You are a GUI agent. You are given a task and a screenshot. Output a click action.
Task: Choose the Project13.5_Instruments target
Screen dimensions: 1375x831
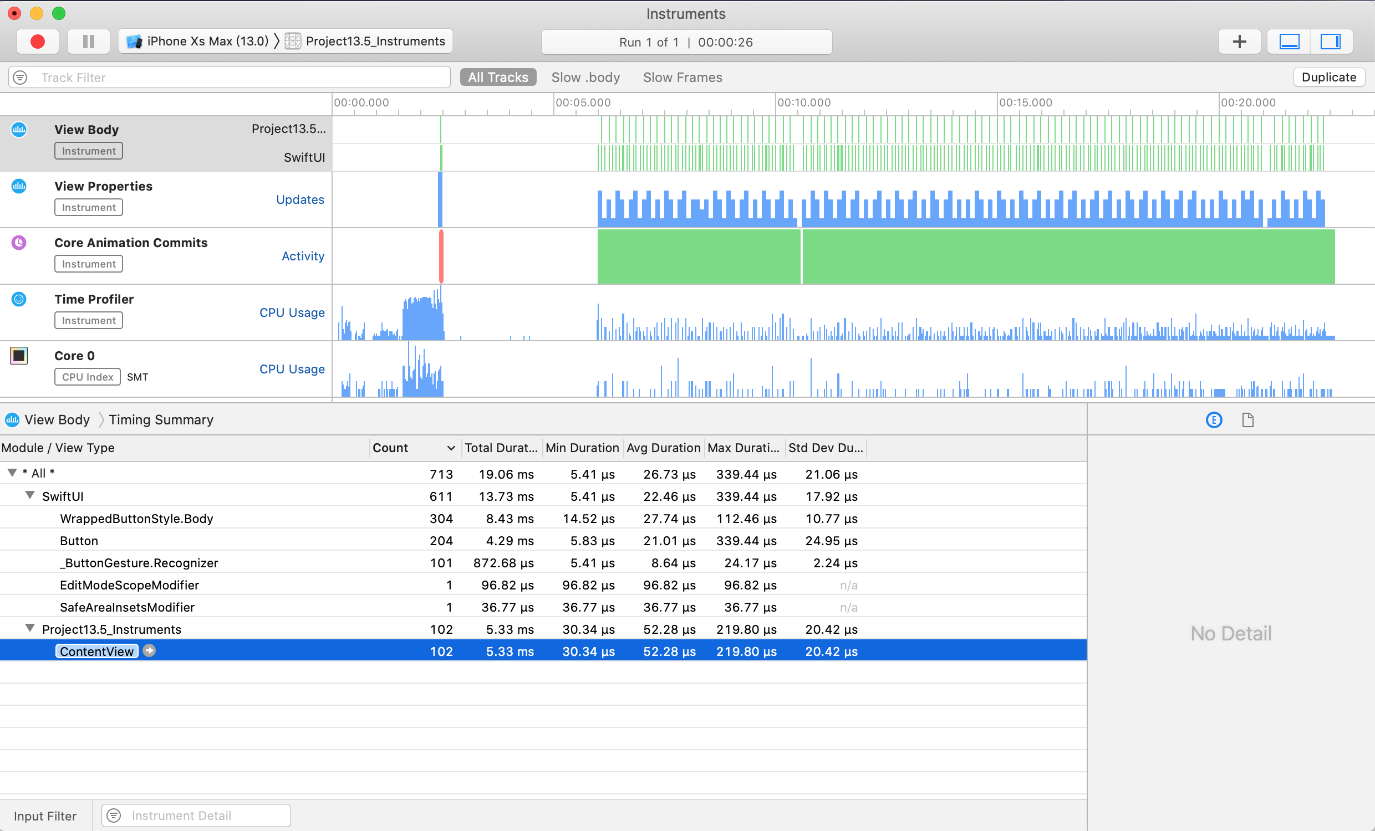tap(365, 41)
